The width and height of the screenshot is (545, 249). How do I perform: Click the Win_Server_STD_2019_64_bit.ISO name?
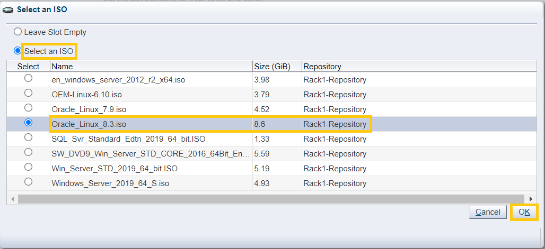[x=115, y=169]
